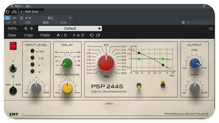Click the 复制 copy button
This screenshot has height=123, width=219.
point(46,23)
